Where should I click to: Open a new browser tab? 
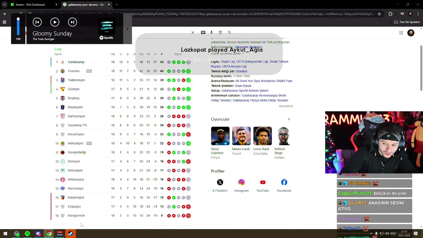pos(117,5)
